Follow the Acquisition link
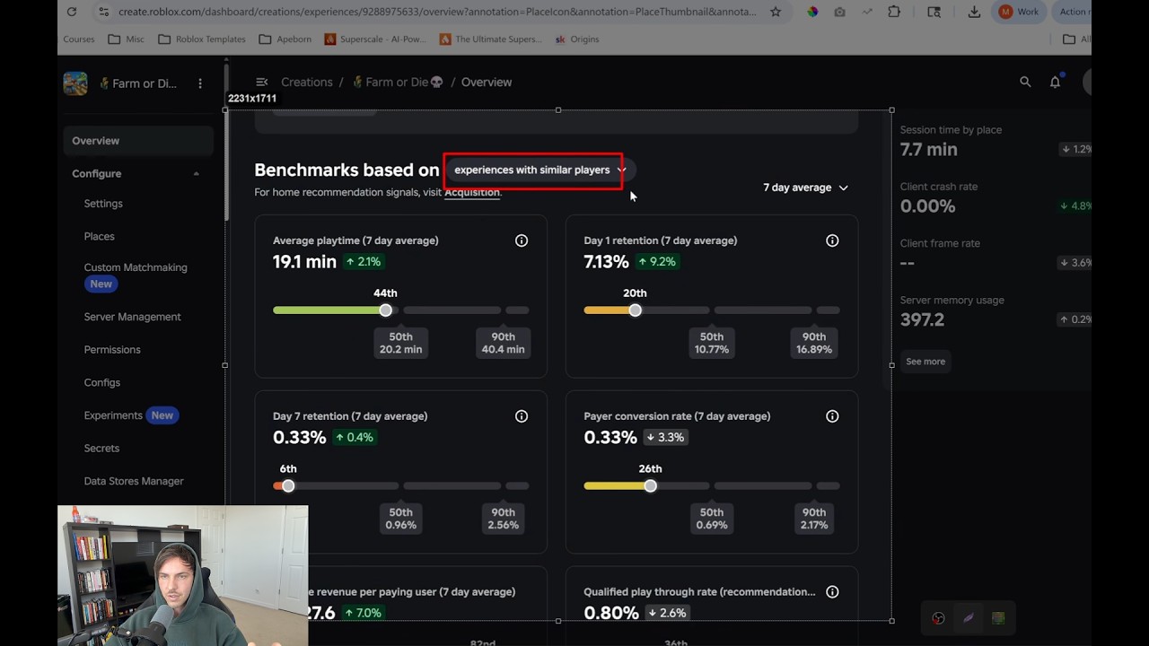The height and width of the screenshot is (646, 1149). pyautogui.click(x=472, y=192)
